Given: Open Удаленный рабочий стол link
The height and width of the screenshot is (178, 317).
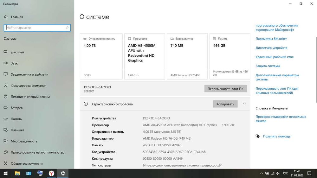Looking at the screenshot, I should pyautogui.click(x=274, y=57).
